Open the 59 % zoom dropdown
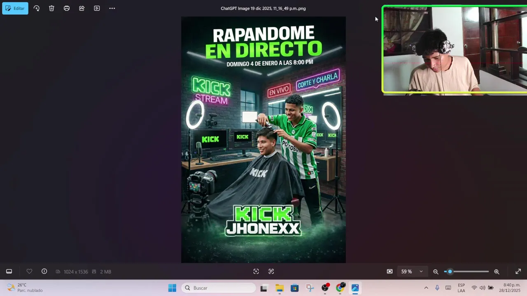527x296 pixels. coord(412,271)
